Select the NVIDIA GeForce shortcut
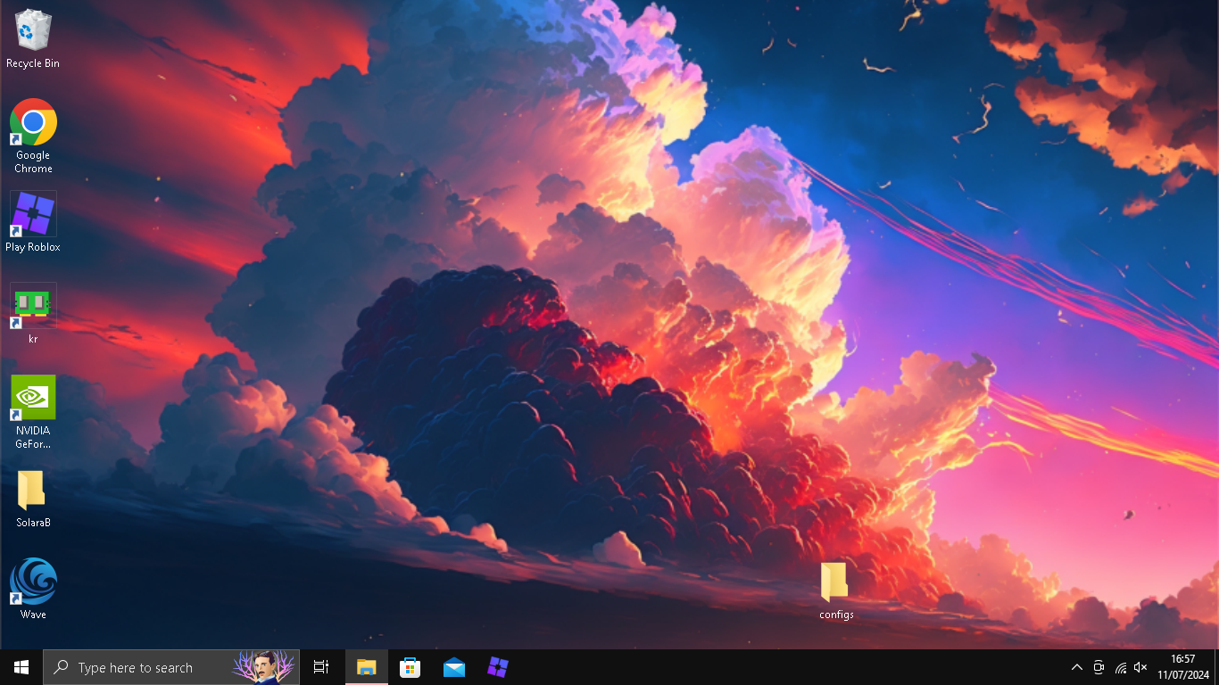 click(33, 412)
